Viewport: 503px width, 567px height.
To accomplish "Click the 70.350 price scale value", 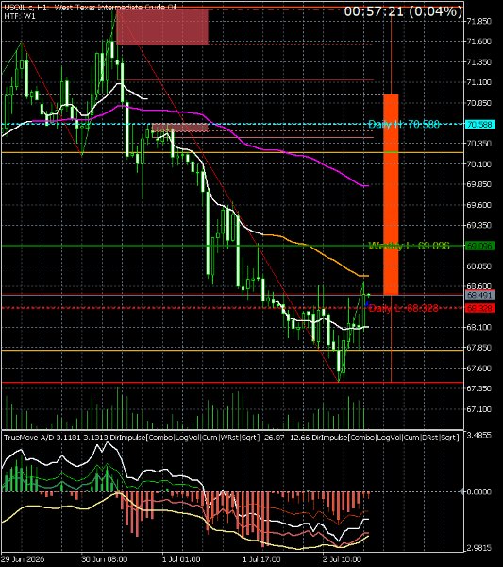I will 478,144.
